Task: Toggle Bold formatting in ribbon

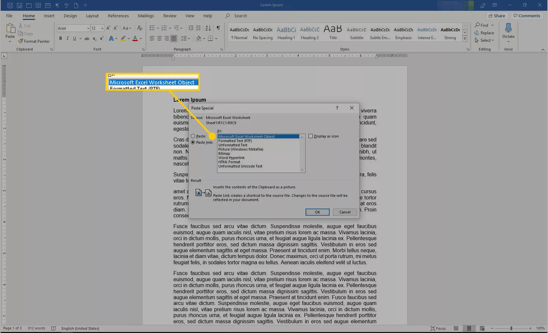Action: point(61,38)
